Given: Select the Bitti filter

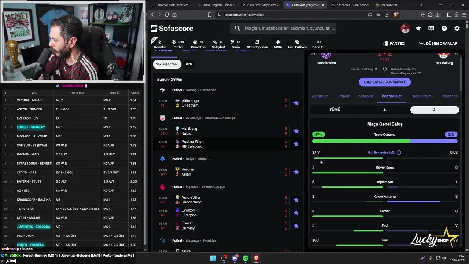Looking at the screenshot, I should pyautogui.click(x=189, y=64).
